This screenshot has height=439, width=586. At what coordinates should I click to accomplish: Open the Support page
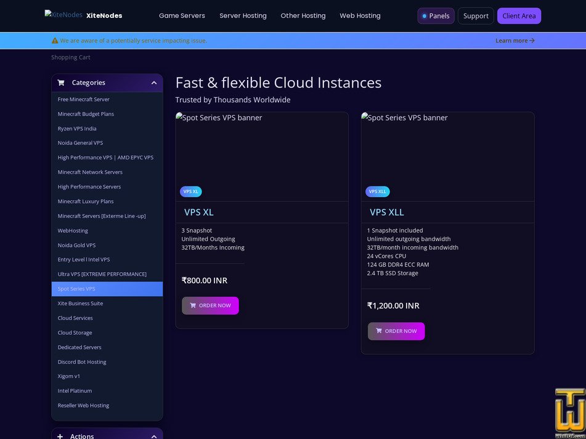476,16
